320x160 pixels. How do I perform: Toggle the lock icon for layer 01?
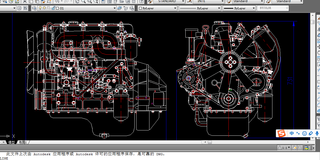(x=53, y=8)
